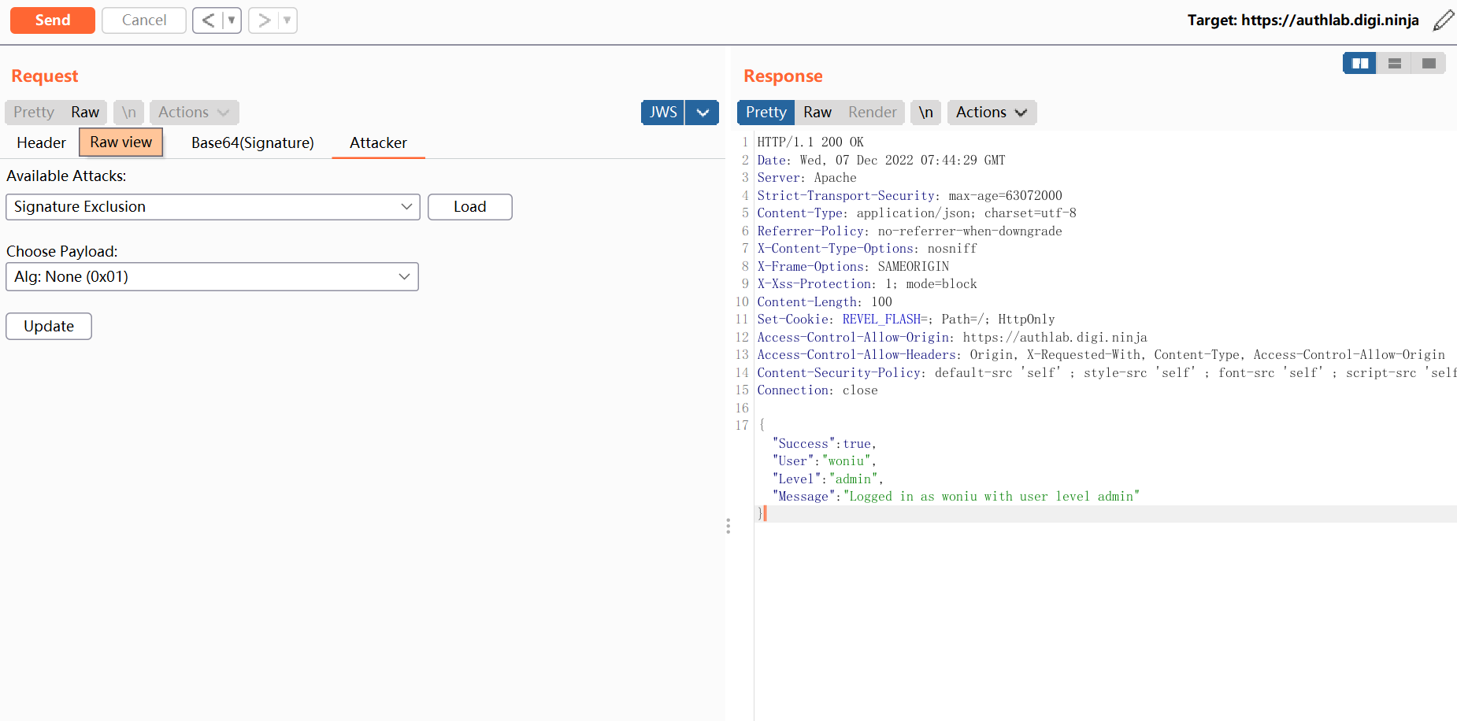Expand the chevron next to JWS
The width and height of the screenshot is (1457, 721).
coord(703,113)
